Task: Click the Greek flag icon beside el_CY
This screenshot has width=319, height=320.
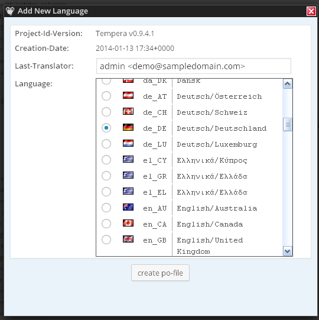Action: [128, 159]
